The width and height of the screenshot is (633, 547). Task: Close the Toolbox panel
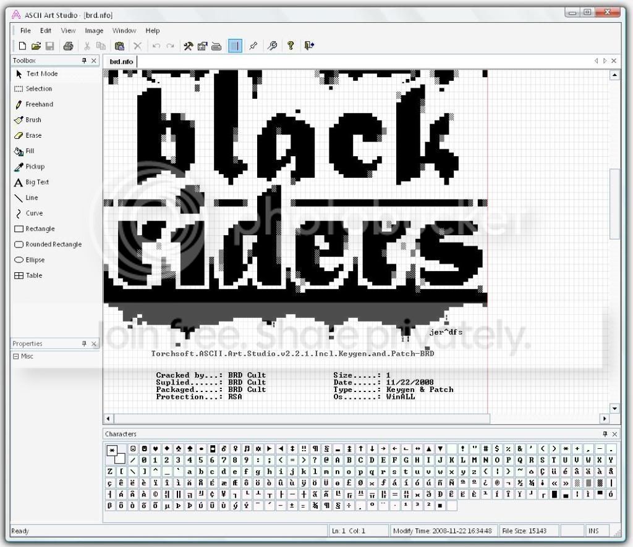94,61
